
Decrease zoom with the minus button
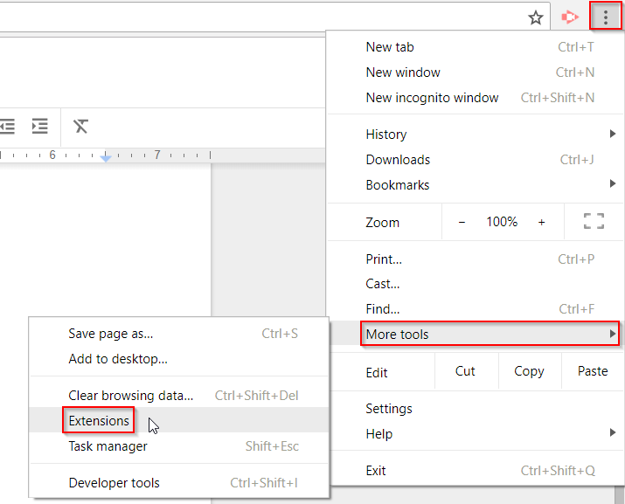[x=462, y=223]
